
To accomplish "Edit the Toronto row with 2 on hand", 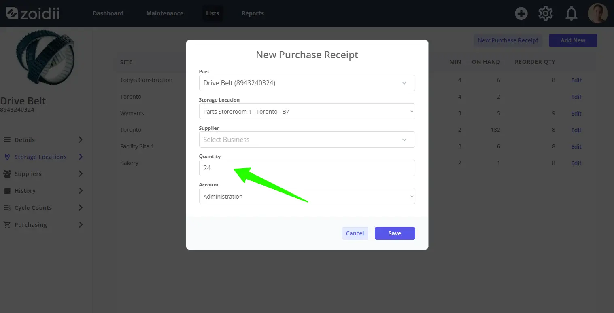I will pos(576,97).
